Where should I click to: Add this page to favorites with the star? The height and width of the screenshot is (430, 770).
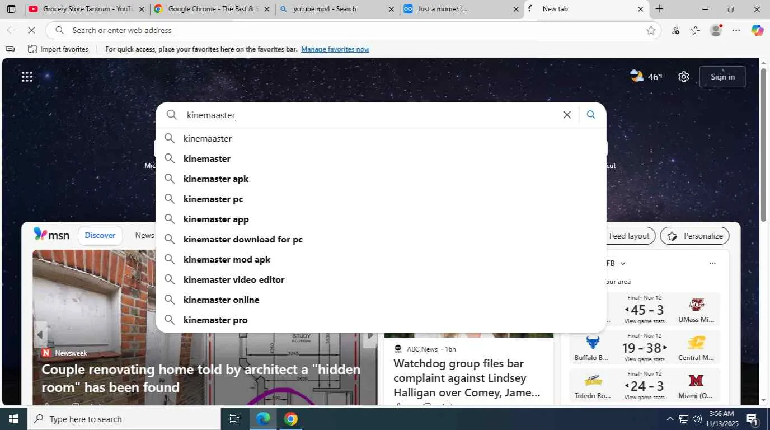[651, 30]
